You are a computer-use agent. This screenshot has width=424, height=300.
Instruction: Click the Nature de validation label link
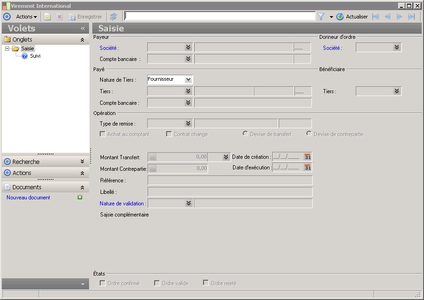pos(123,204)
